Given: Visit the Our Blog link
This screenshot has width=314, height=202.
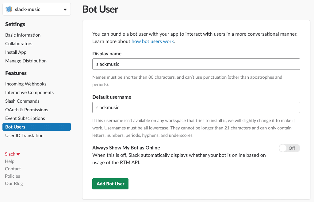Looking at the screenshot, I should pos(14,184).
